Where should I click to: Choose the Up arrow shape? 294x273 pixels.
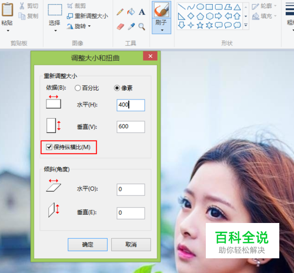pos(237,16)
